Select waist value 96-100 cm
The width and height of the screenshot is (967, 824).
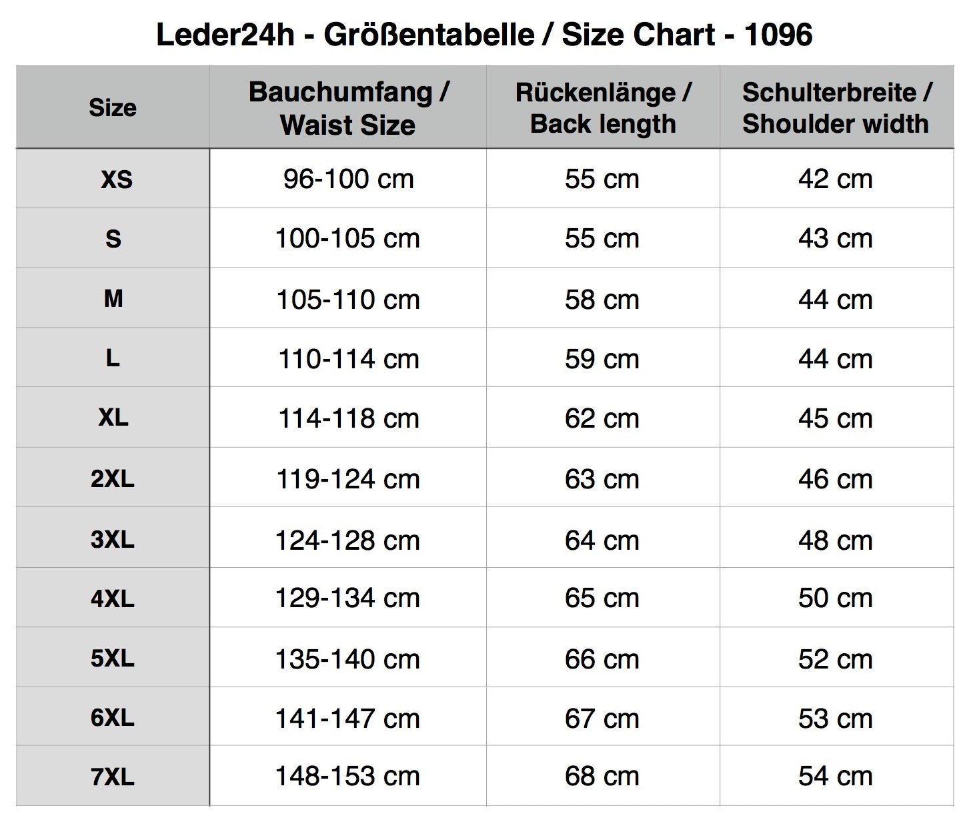click(348, 179)
